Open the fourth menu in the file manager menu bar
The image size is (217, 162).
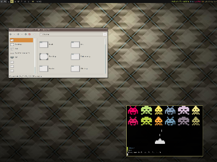point(37,30)
